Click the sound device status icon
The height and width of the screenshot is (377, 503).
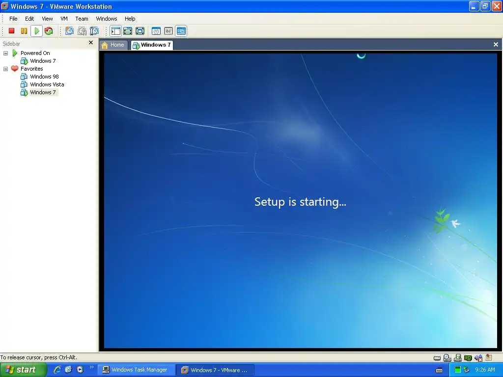(478, 358)
